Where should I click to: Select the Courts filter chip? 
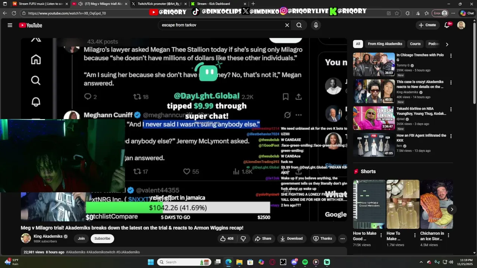415,44
